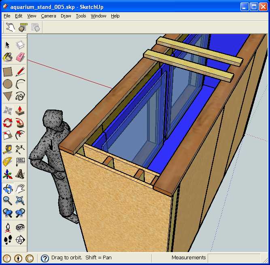Screen dimensions: 270x265
Task: Select the Dimension tool
Action: (x=20, y=149)
